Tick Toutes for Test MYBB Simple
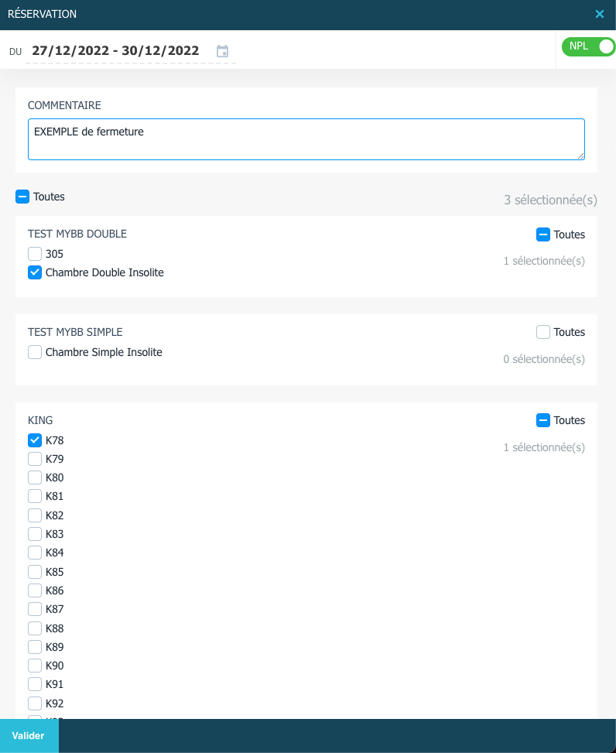 pyautogui.click(x=543, y=332)
